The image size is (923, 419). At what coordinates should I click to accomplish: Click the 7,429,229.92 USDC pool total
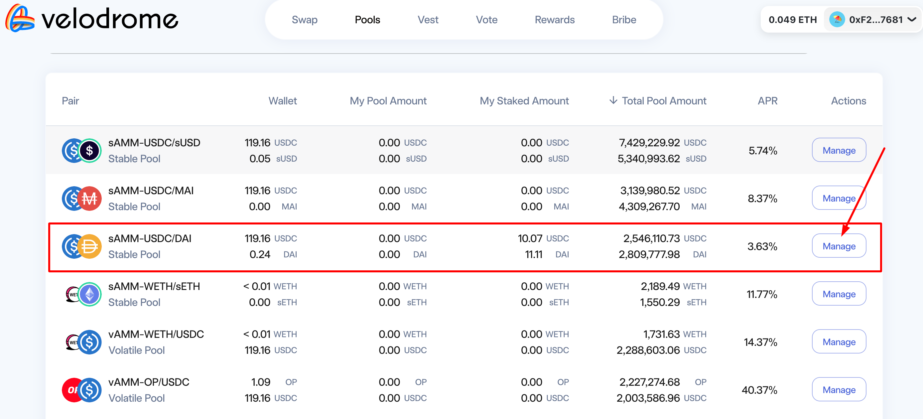[663, 143]
